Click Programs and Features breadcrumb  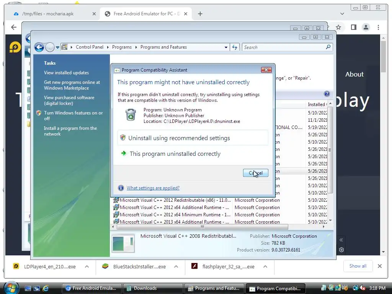(163, 47)
